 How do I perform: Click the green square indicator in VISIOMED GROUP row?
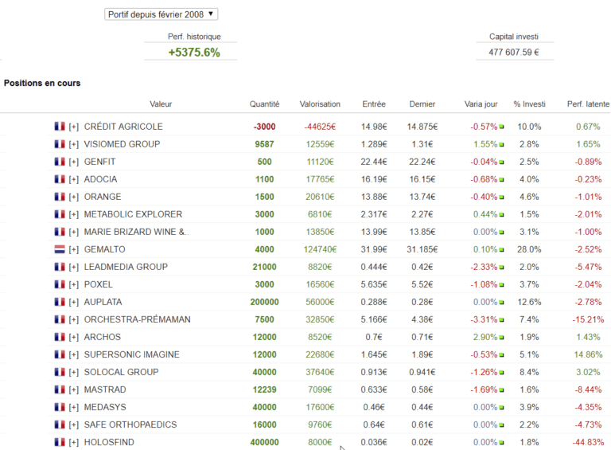[502, 145]
